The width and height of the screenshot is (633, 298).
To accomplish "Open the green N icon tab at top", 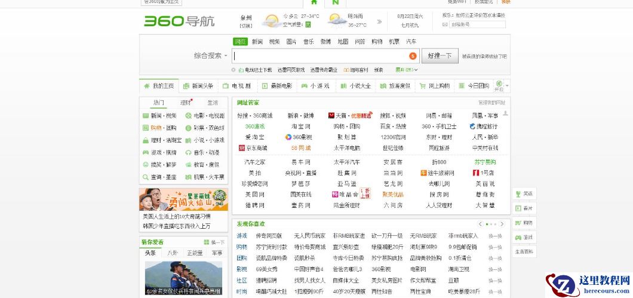I will [x=336, y=2].
